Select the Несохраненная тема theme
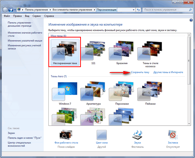Image resolution: width=195 pixels, height=158 pixels. point(65,53)
